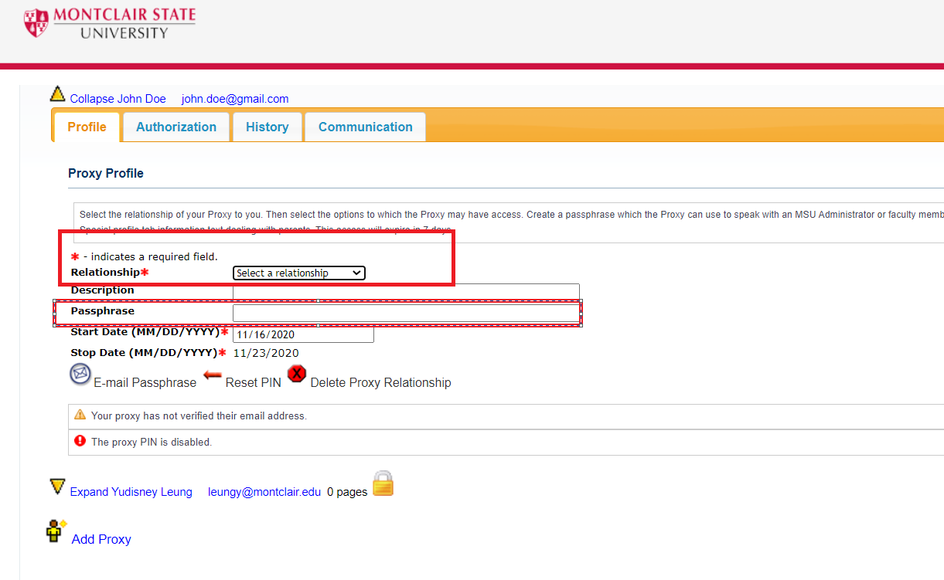Click the red PIN disabled alert icon
Viewport: 944px width, 580px height.
pos(80,441)
